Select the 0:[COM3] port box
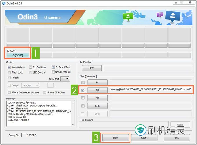The width and height of the screenshot is (197, 145). 18,55
